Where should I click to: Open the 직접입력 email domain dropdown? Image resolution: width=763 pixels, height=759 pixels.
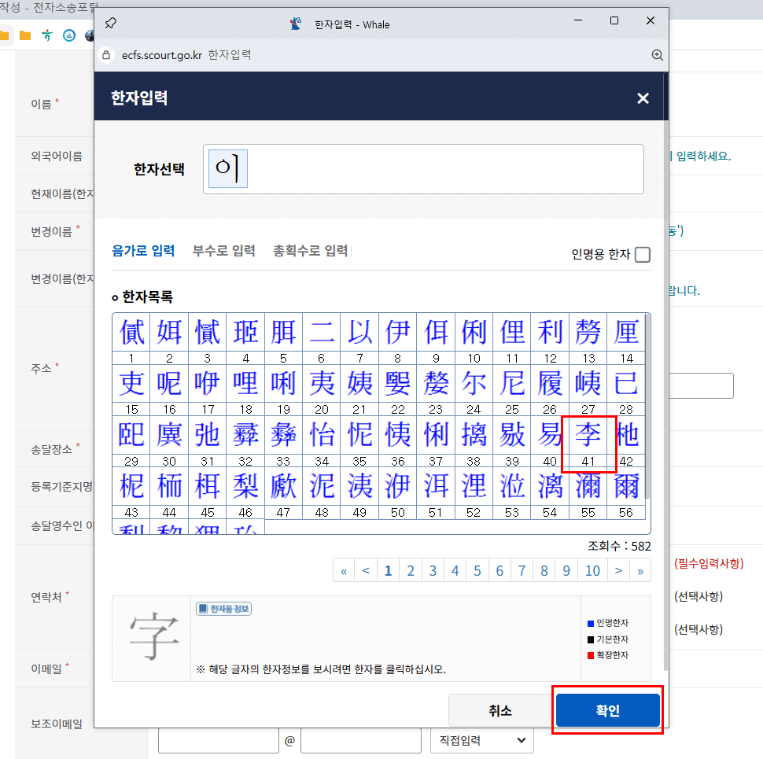[482, 740]
